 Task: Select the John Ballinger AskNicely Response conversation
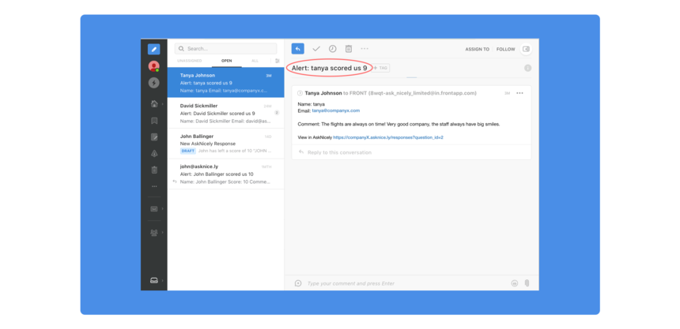tap(225, 144)
